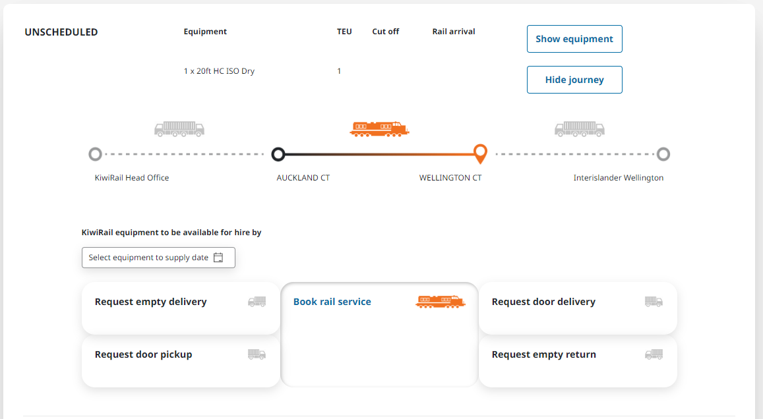Click the truck icon in the Request empty delivery card
The image size is (763, 419).
pos(257,302)
